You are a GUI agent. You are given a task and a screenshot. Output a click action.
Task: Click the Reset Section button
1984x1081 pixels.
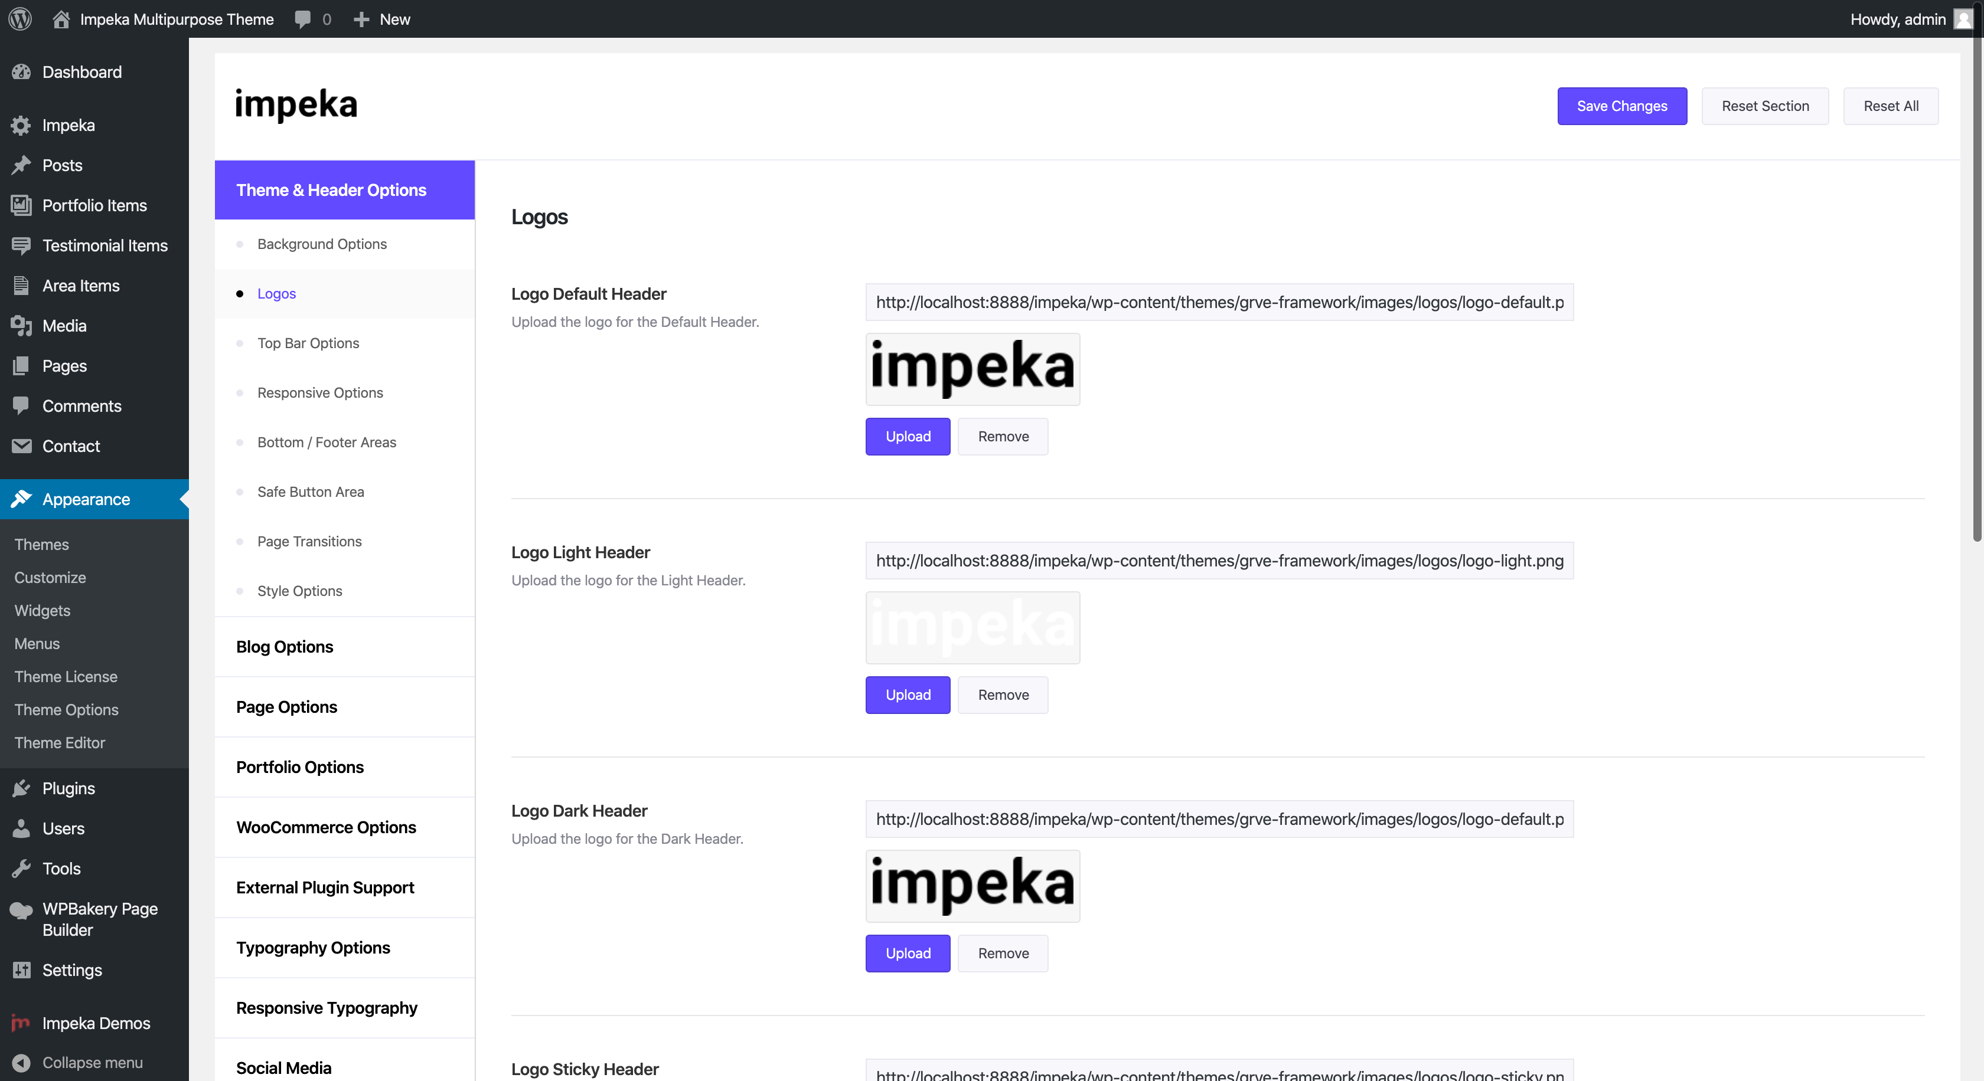(1764, 106)
